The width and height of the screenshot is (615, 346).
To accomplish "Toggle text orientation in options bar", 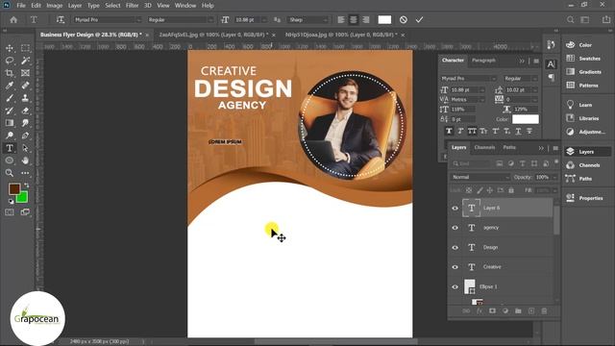I will pyautogui.click(x=60, y=19).
